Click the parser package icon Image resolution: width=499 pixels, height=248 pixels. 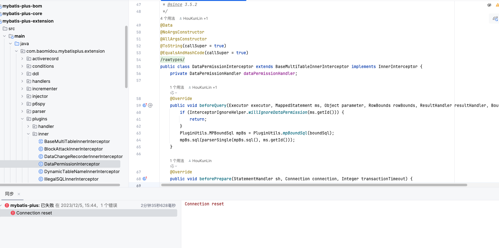point(29,111)
